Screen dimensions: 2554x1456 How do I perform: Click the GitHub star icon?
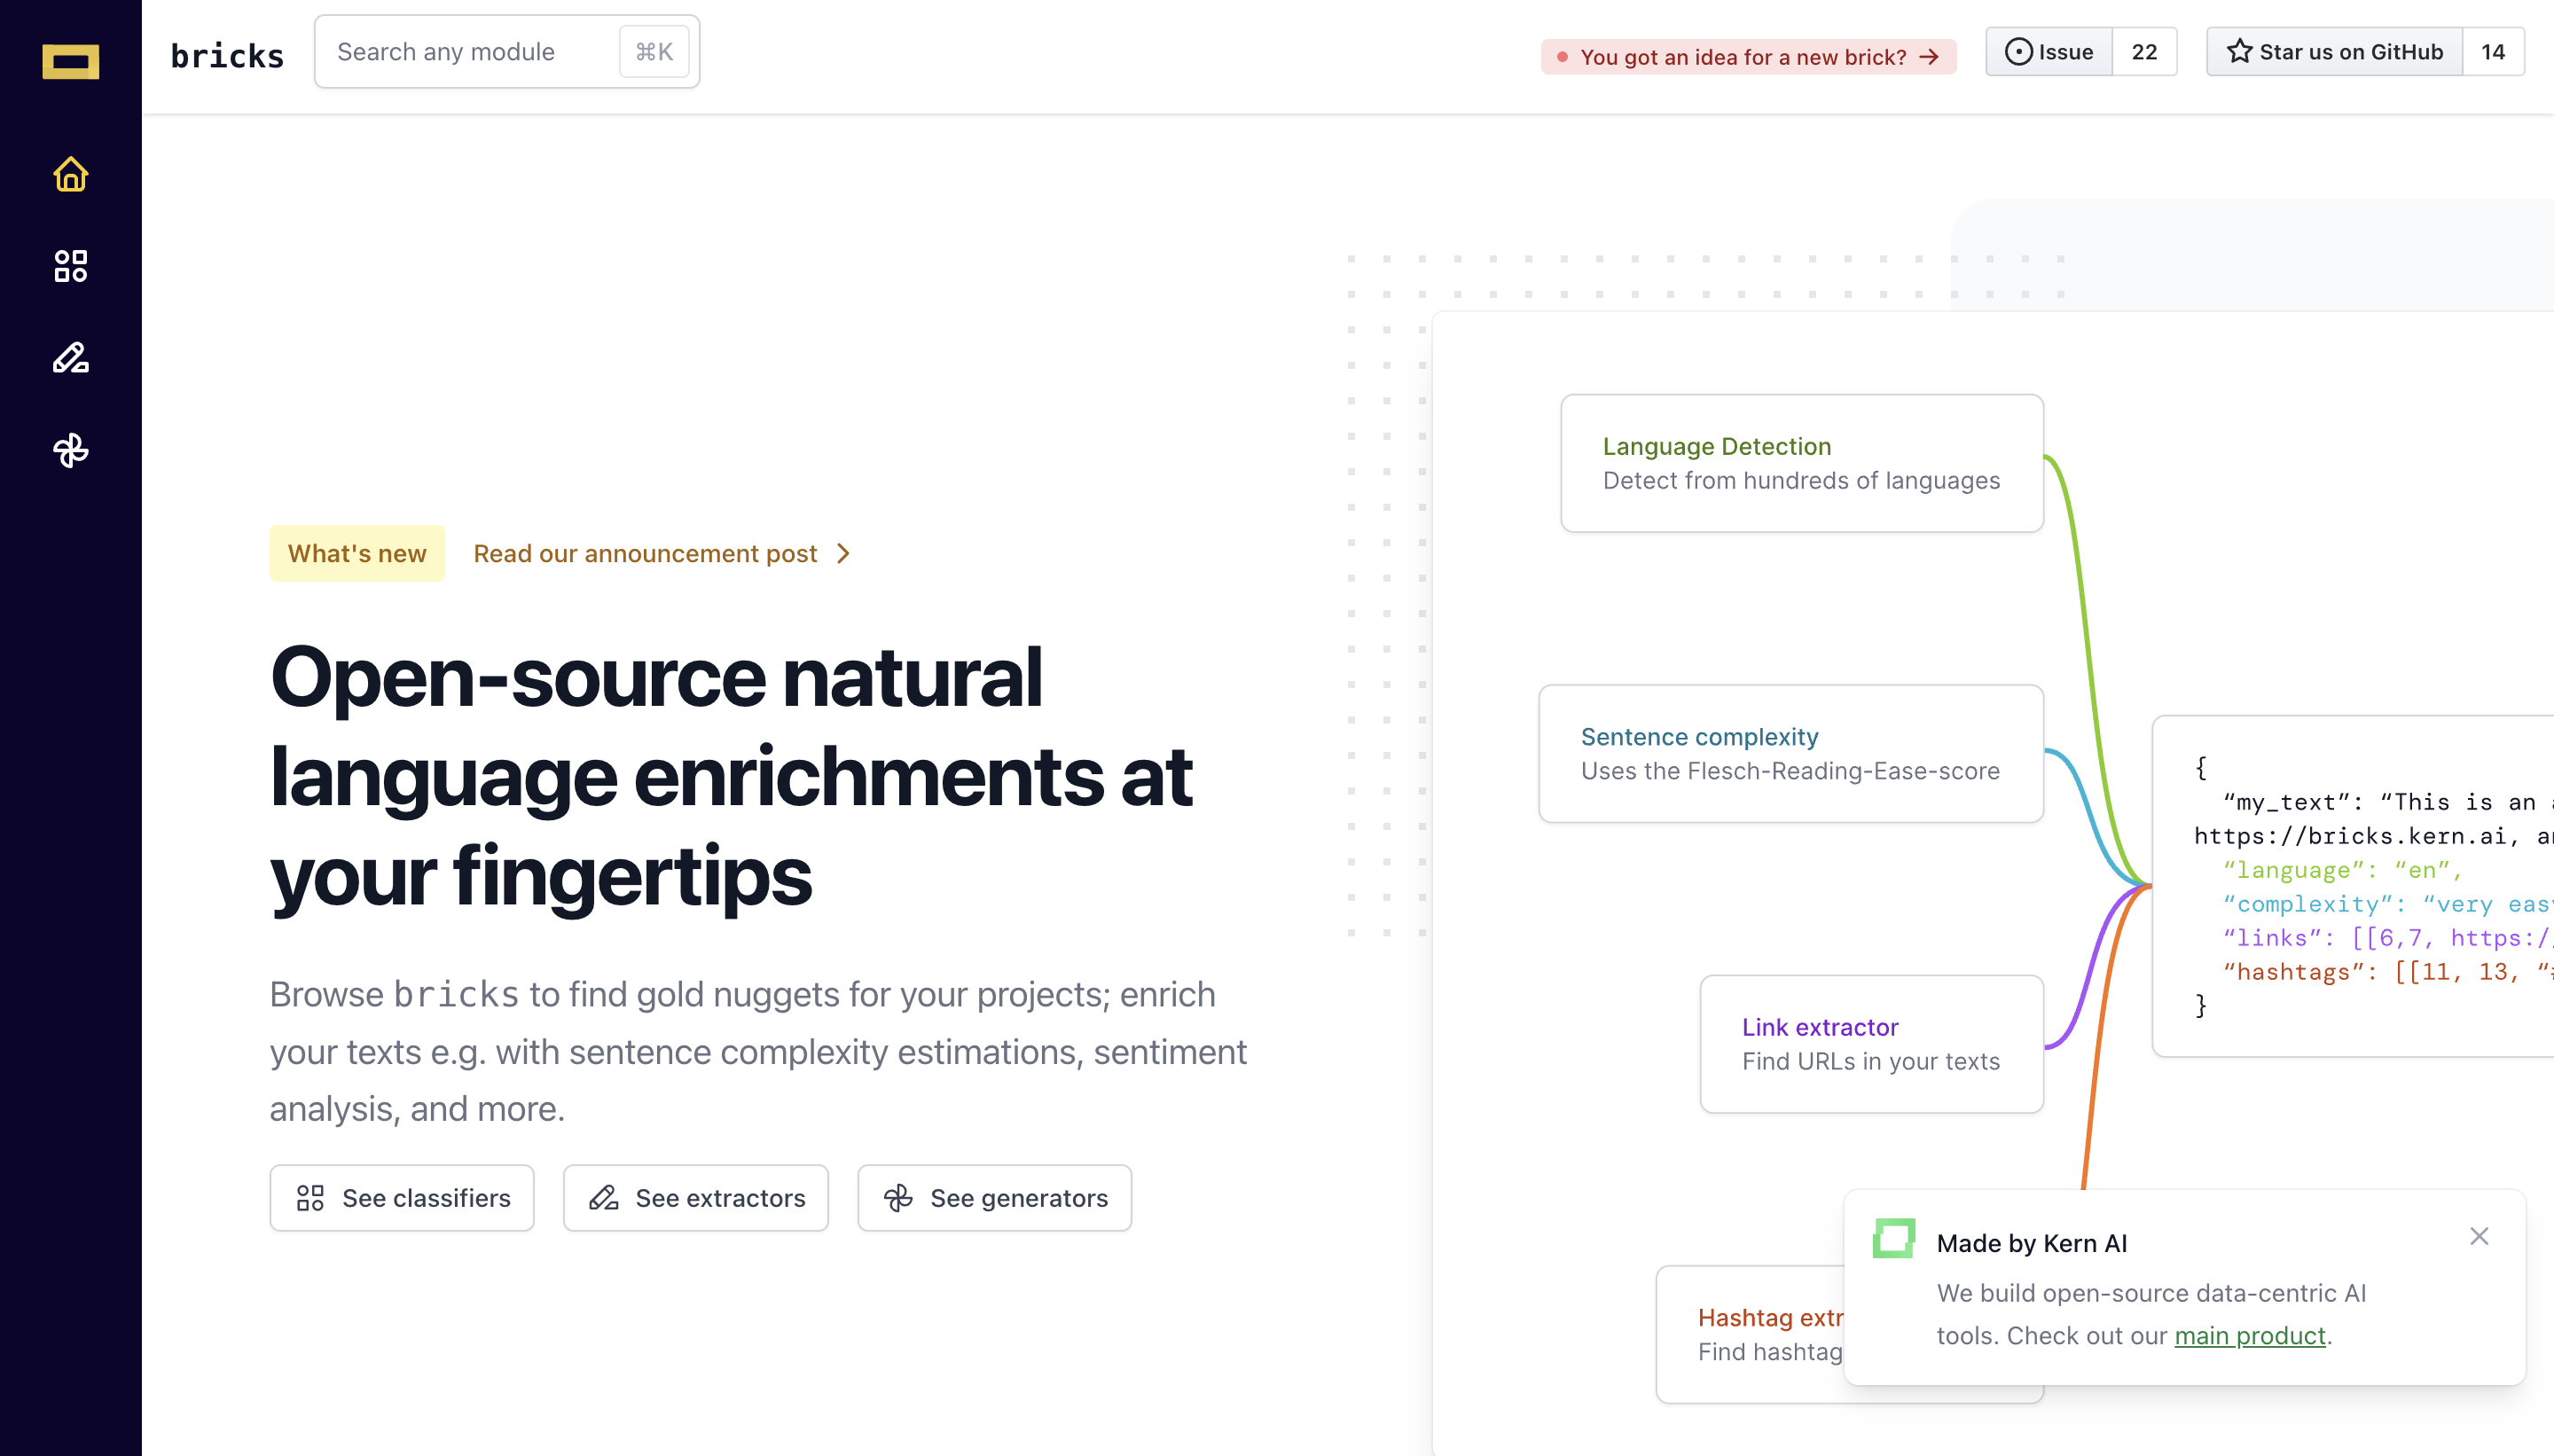pyautogui.click(x=2238, y=52)
